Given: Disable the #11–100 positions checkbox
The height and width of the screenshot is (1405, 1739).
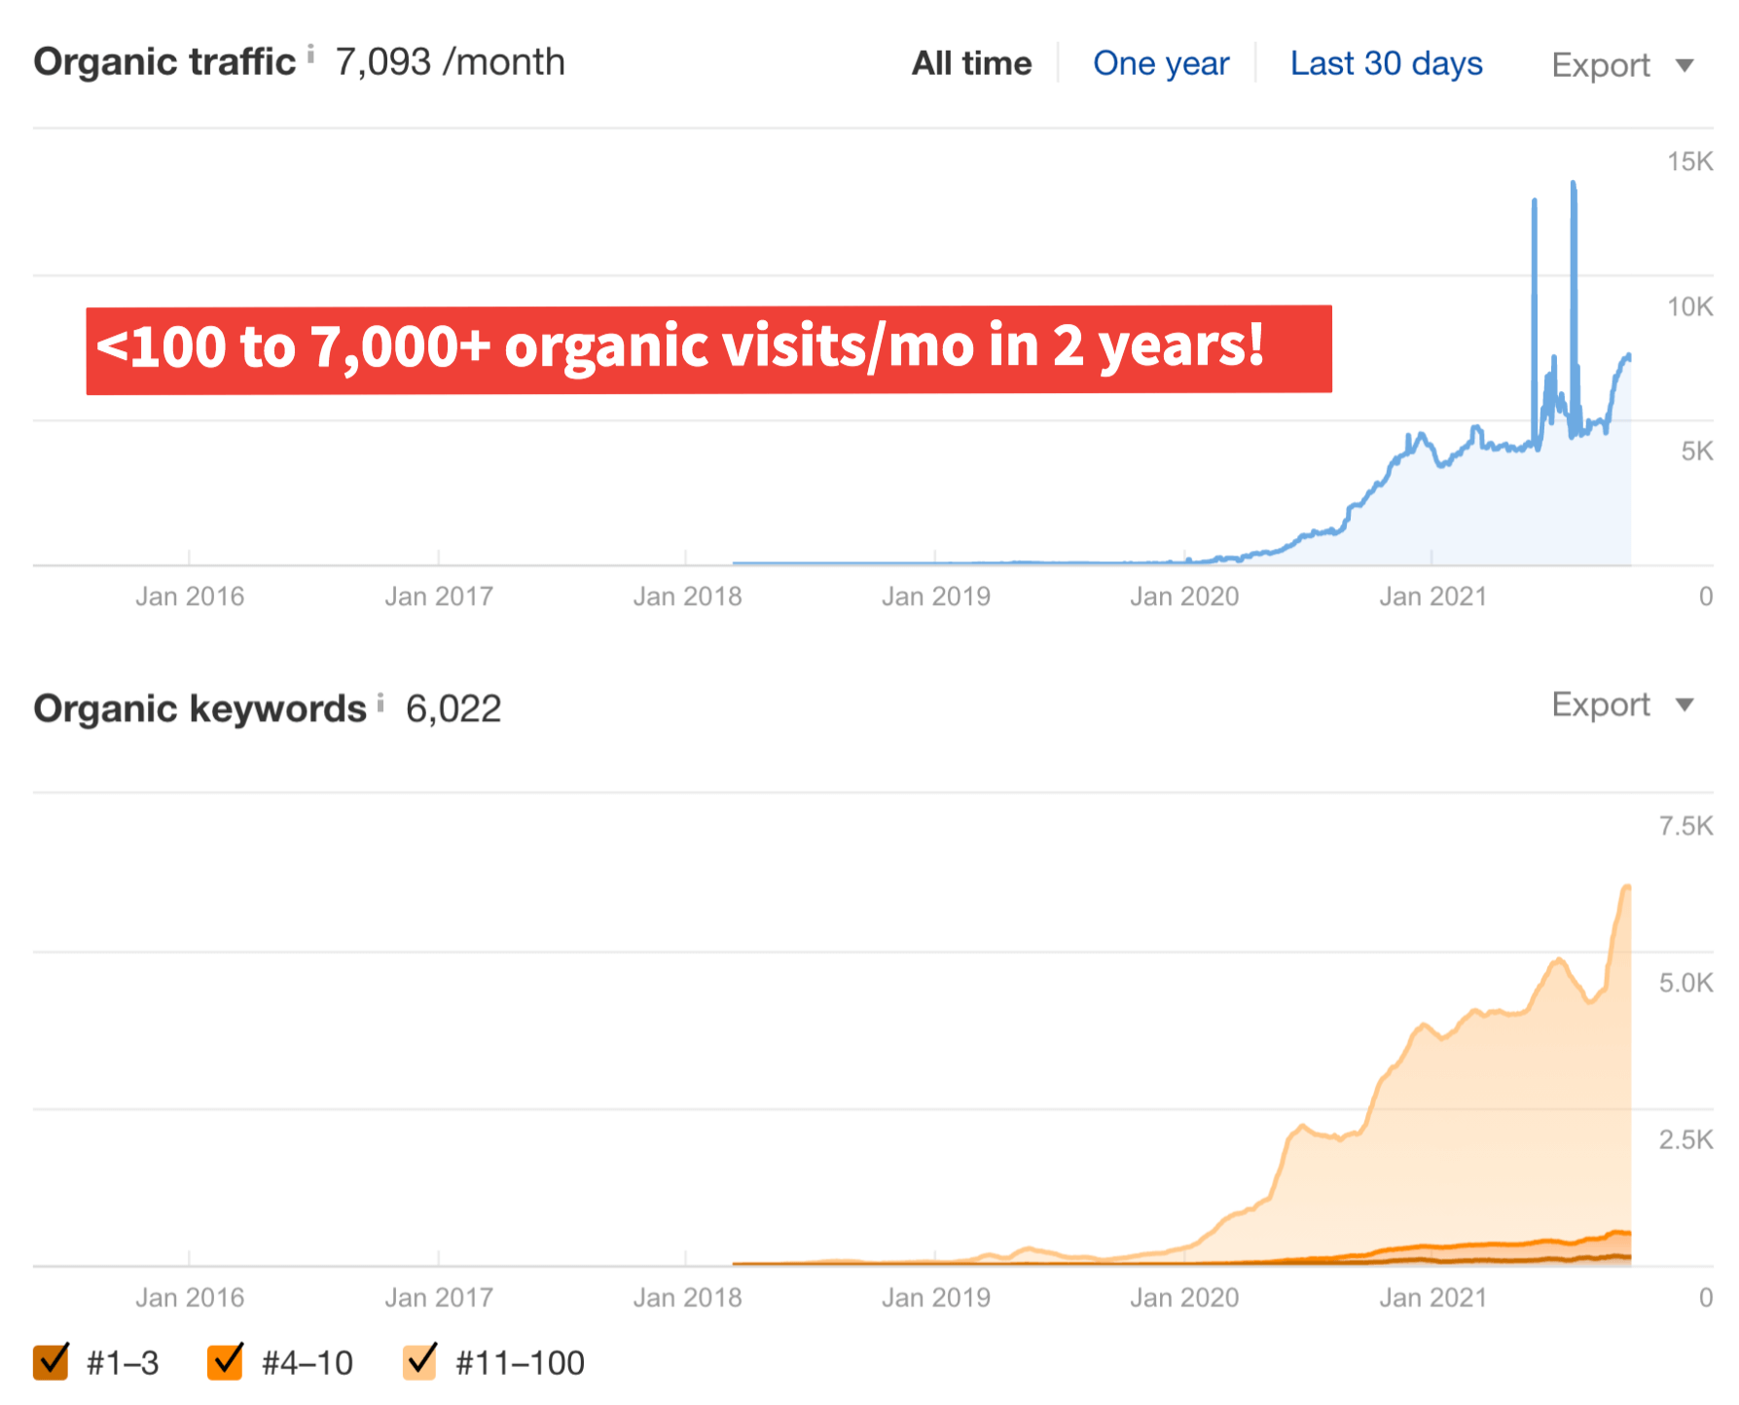Looking at the screenshot, I should pos(419,1361).
